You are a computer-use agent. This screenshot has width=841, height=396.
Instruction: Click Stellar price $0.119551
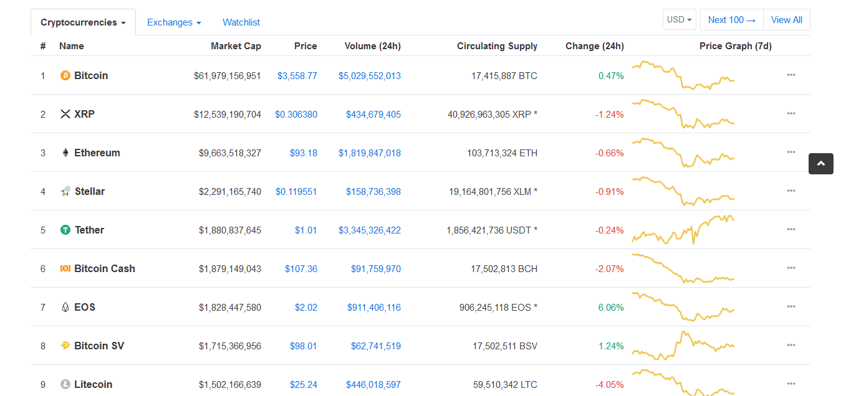pyautogui.click(x=296, y=192)
